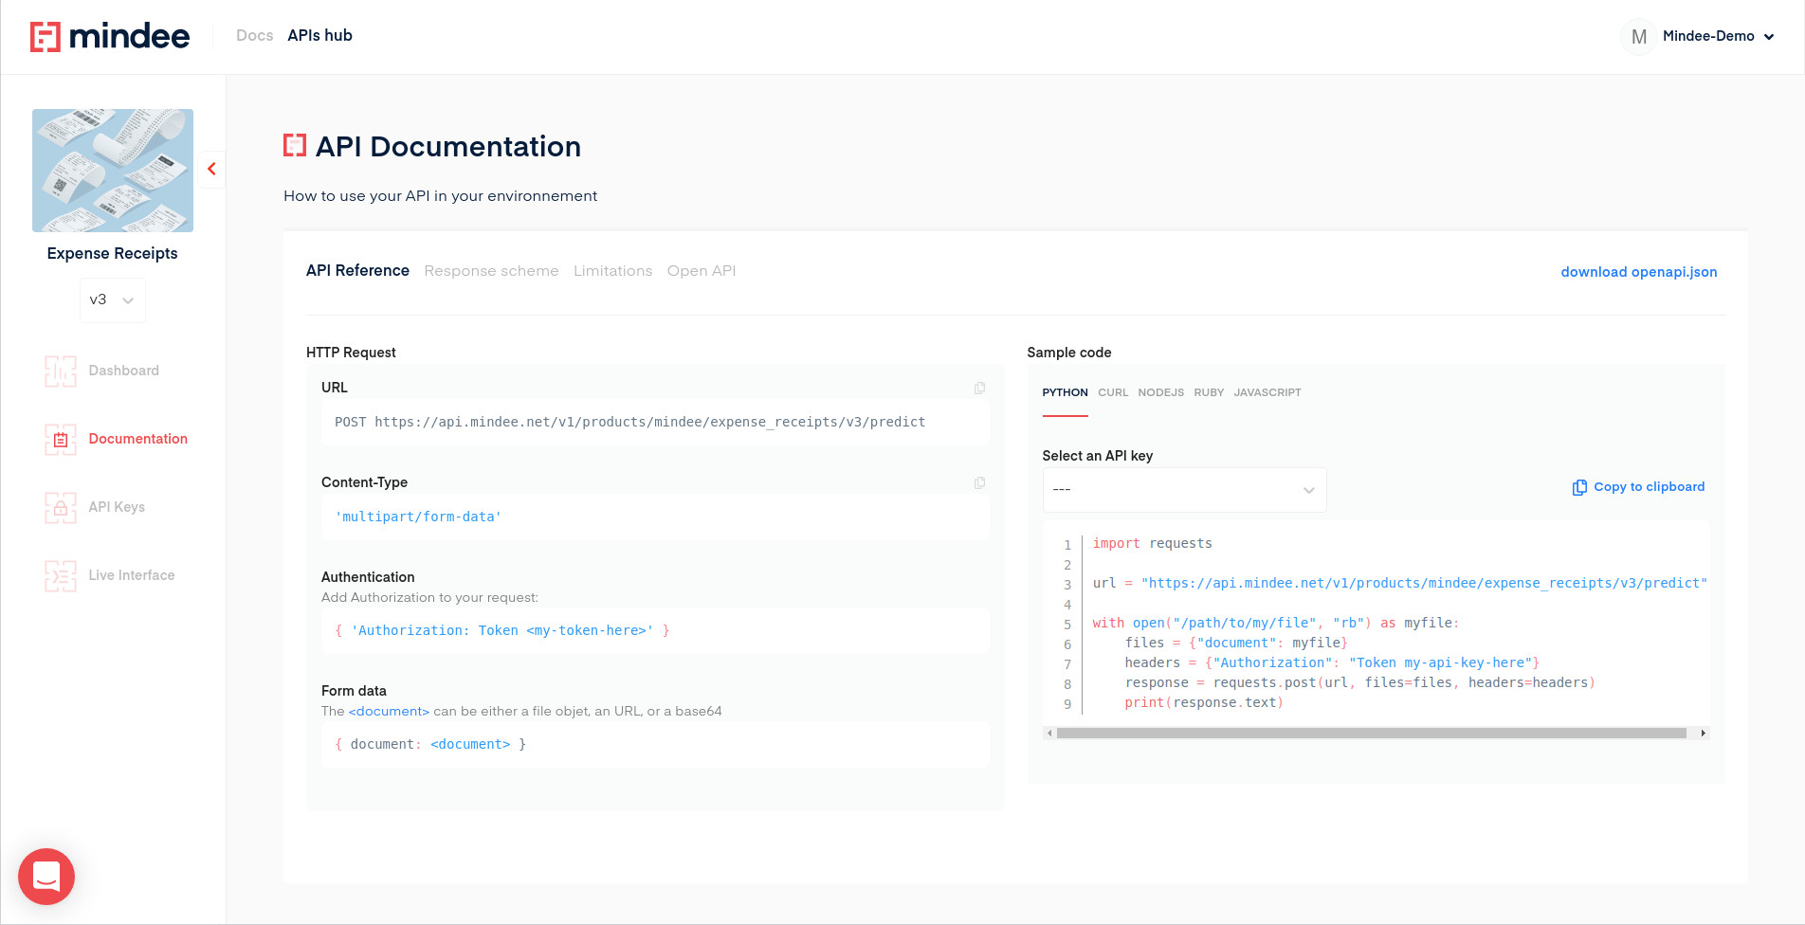This screenshot has width=1805, height=925.
Task: Open the chat support bubble
Action: coord(46,877)
